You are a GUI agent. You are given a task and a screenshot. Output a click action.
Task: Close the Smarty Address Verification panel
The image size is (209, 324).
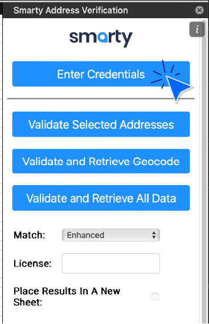199,10
